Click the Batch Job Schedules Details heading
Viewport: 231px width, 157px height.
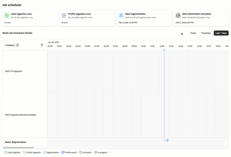(17, 33)
